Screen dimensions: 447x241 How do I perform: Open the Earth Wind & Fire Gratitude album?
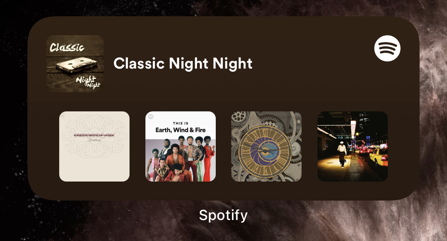tap(94, 146)
